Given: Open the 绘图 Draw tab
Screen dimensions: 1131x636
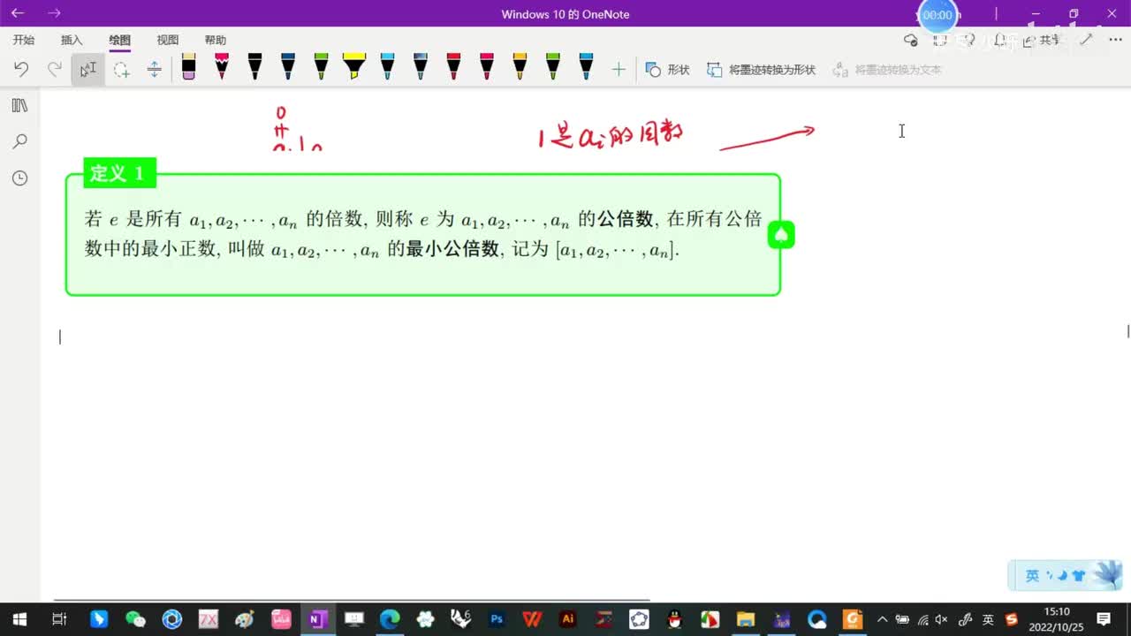Looking at the screenshot, I should [119, 40].
